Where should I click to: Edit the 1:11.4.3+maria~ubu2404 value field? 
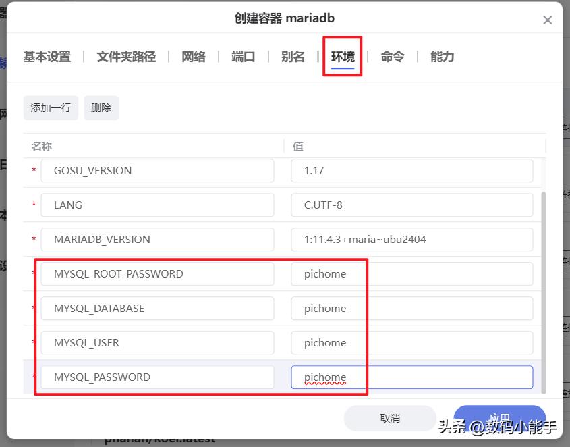click(x=412, y=239)
